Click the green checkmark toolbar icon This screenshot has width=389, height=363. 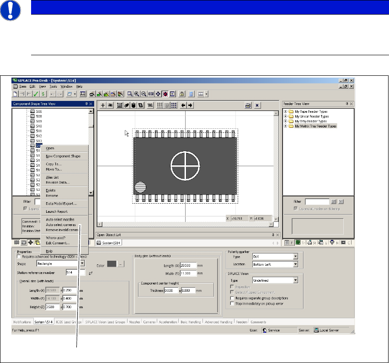coord(36,94)
